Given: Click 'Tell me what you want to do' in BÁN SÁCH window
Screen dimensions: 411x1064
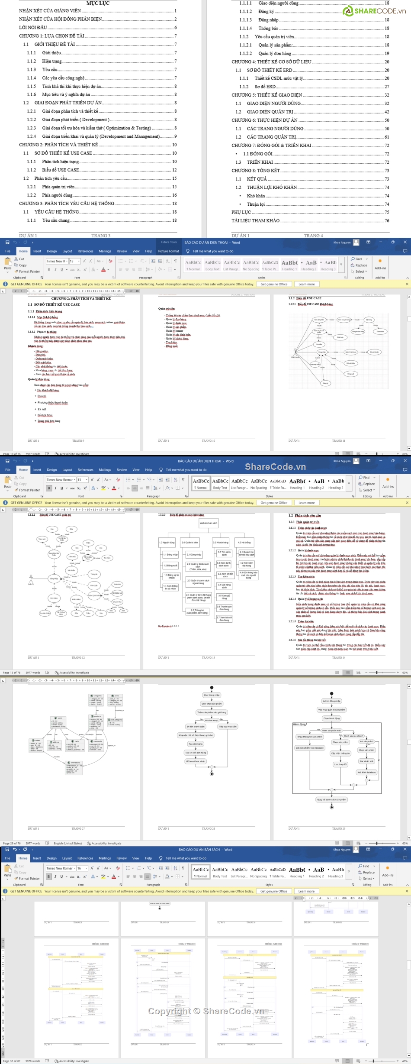Looking at the screenshot, I should pyautogui.click(x=186, y=858).
